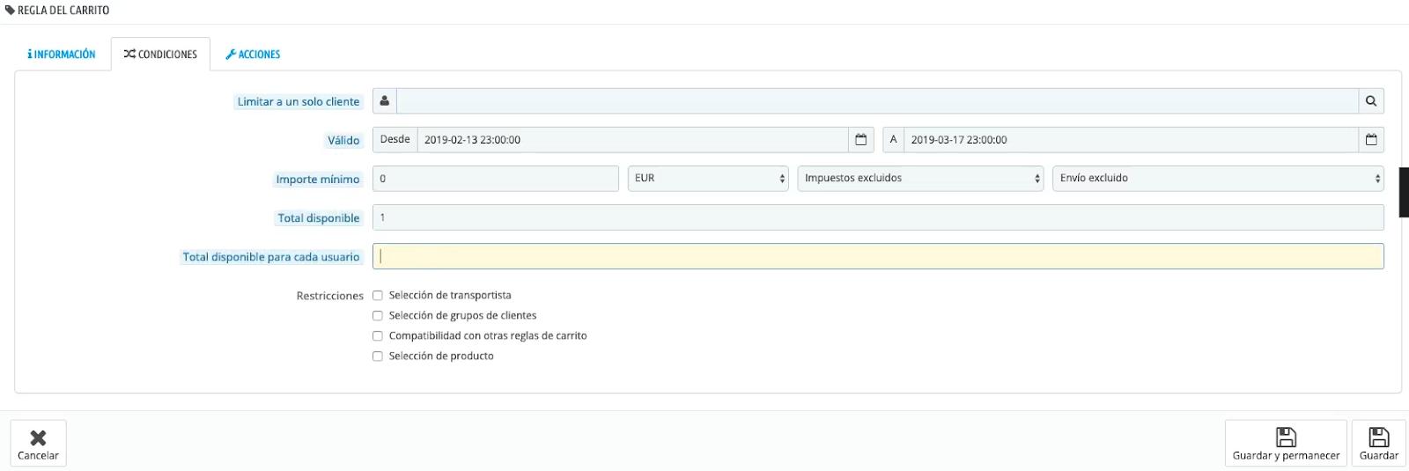Click the floppy disk icon for Guardar
Screen dimensions: 1409x471
pos(1379,437)
